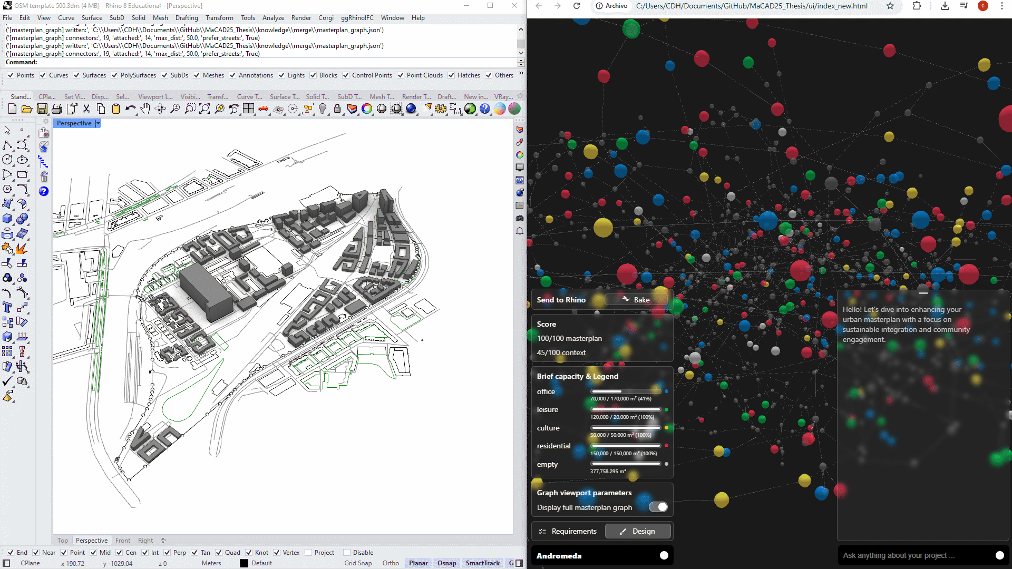Toggle the Quad osnap checkbox
The width and height of the screenshot is (1012, 569).
[x=219, y=553]
